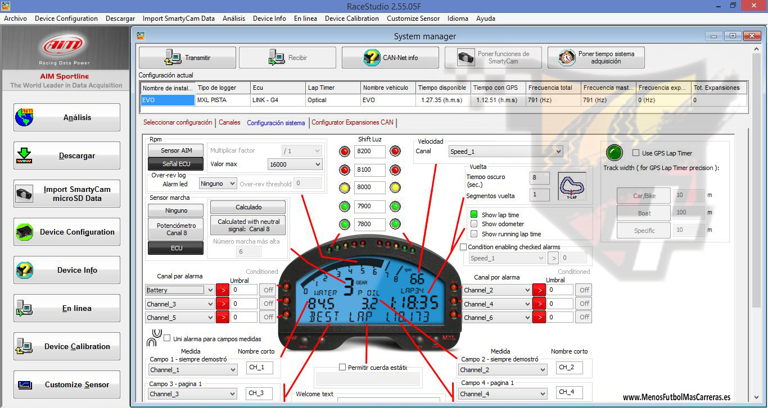Click the Señal ECU button
This screenshot has height=408, width=768.
click(x=176, y=164)
